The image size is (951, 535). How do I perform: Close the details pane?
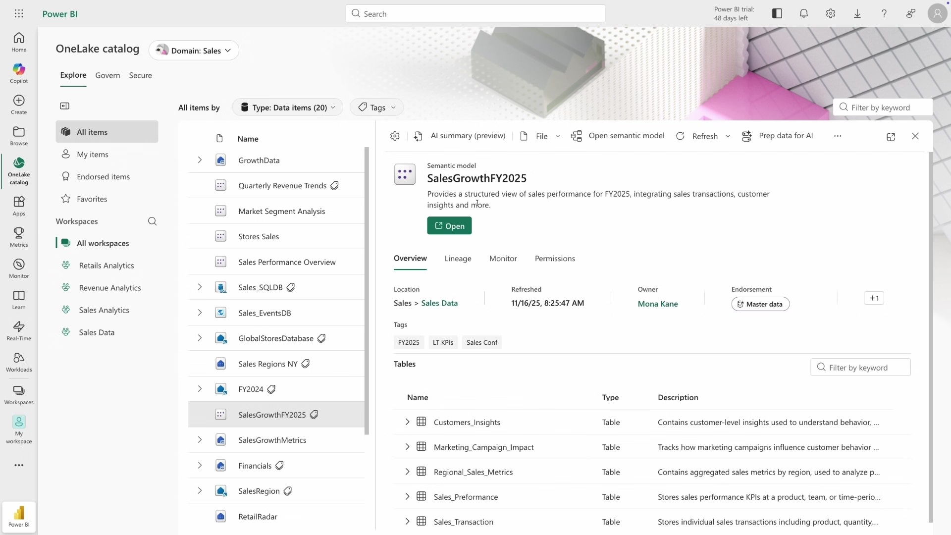[915, 136]
